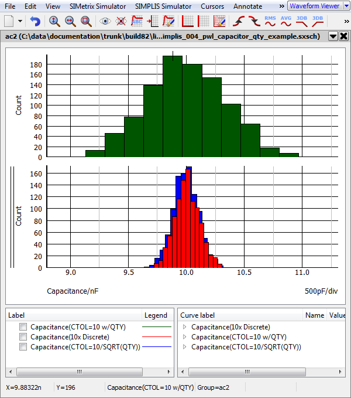This screenshot has height=398, width=351.
Task: Click the Undo arrow icon
Action: pyautogui.click(x=36, y=21)
